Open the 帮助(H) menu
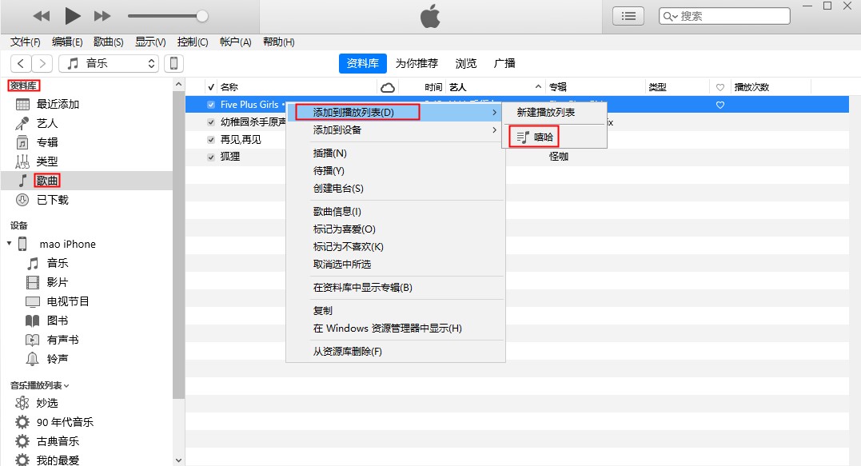Viewport: 861px width, 466px height. [278, 42]
